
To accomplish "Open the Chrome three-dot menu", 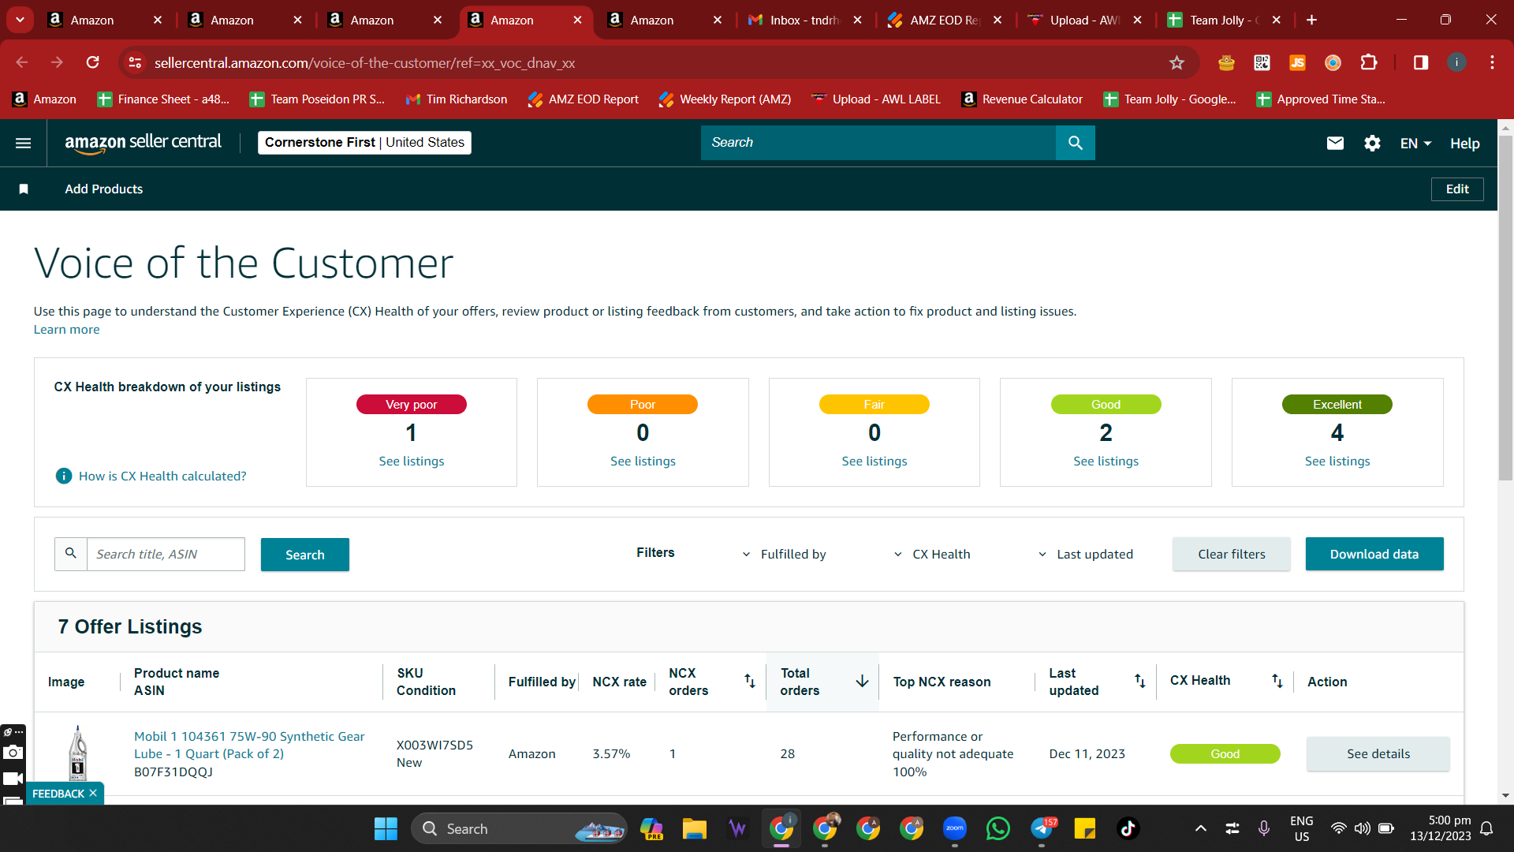I will coord(1492,62).
